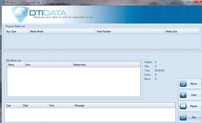Start a scan with Scan button label
202x123 pixels.
coord(193,95)
